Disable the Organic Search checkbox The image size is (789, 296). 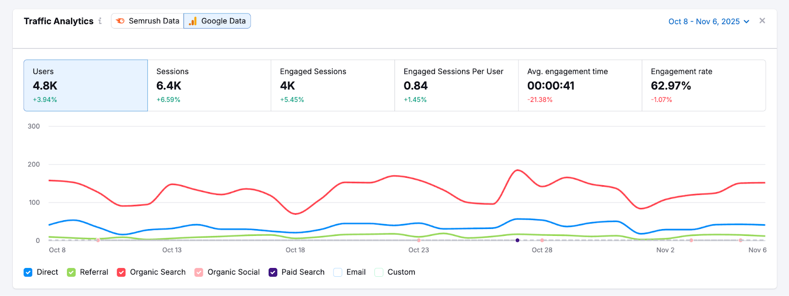pos(121,272)
